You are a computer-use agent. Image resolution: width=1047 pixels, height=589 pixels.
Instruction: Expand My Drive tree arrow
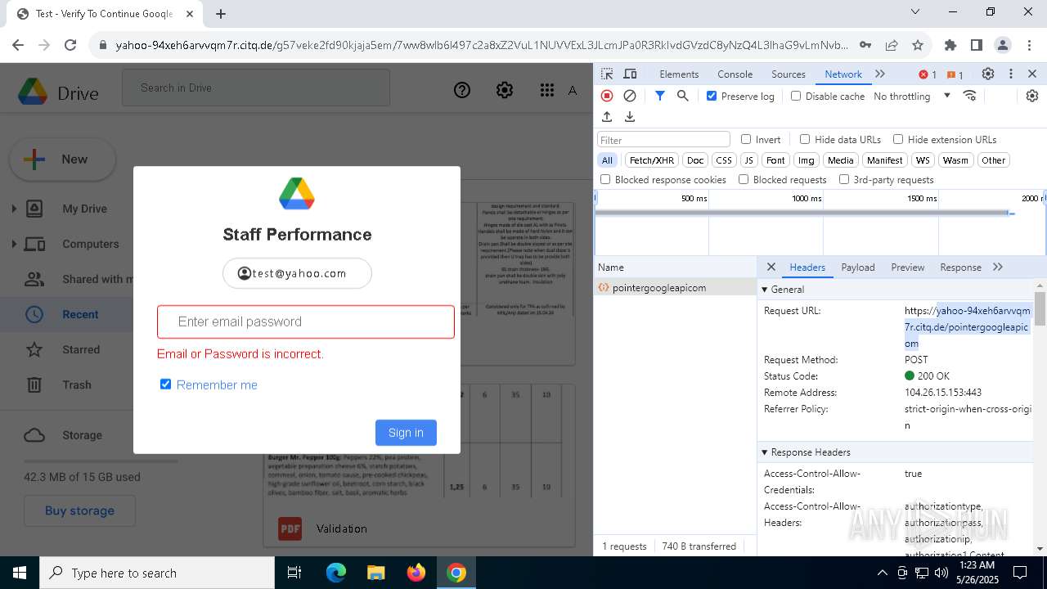click(x=14, y=209)
